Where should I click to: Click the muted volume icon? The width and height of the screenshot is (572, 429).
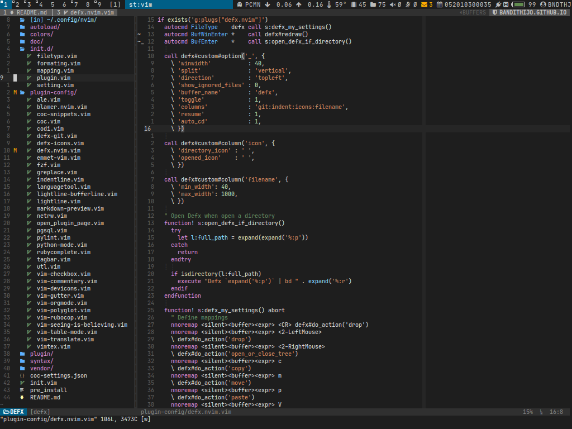click(x=392, y=4)
